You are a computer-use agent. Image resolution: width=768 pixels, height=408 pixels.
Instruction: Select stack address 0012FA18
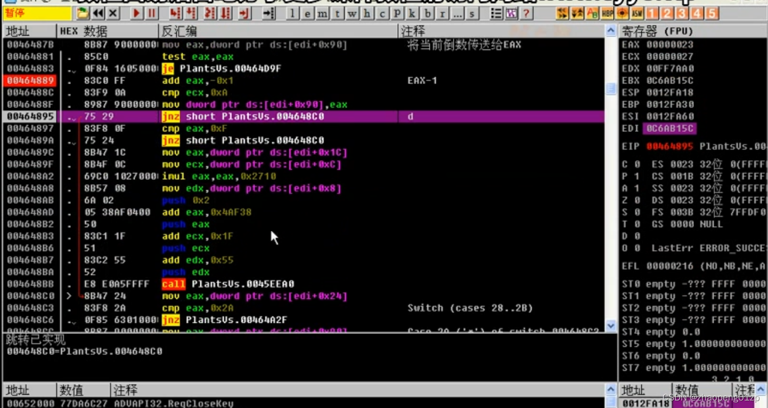coord(644,403)
